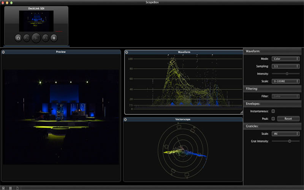Screen dimensions: 304x190
Task: Select the DeckLink SDI source thumbnail
Action: coord(36,21)
